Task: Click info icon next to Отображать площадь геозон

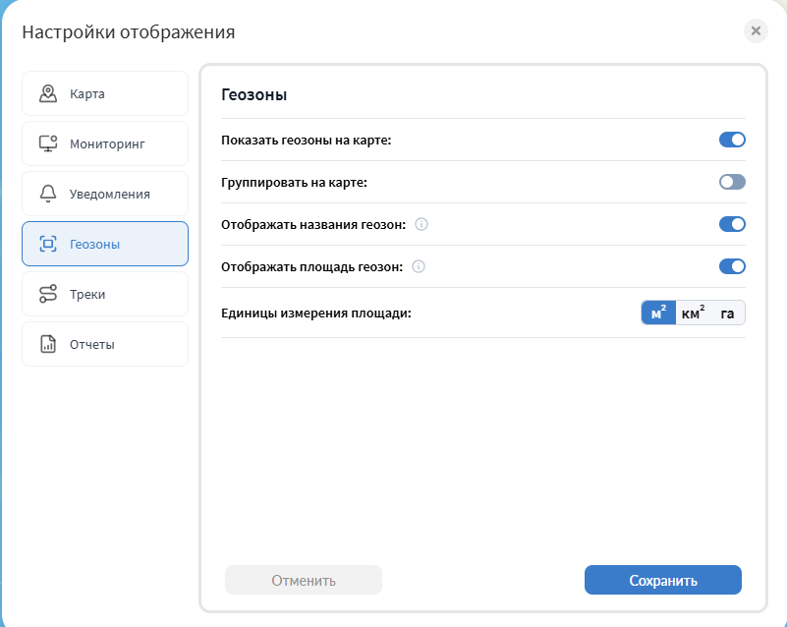Action: pyautogui.click(x=419, y=266)
